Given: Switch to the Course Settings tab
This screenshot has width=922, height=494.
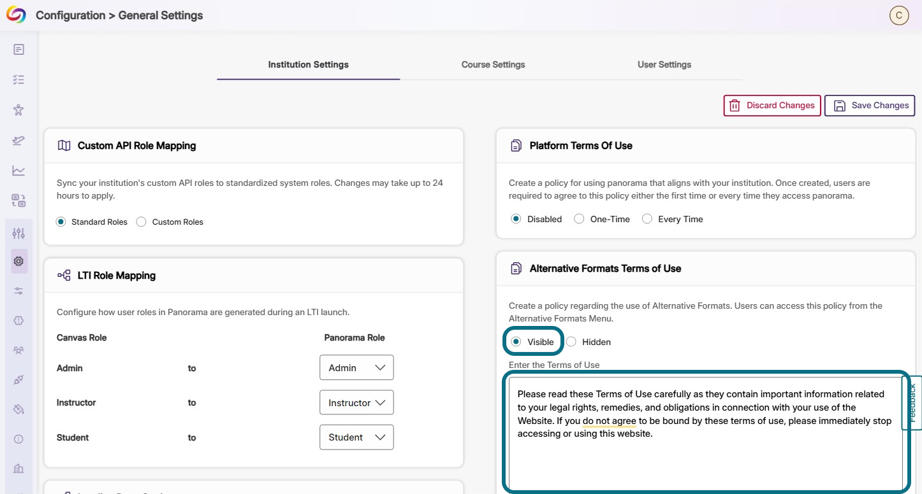Looking at the screenshot, I should pos(493,65).
